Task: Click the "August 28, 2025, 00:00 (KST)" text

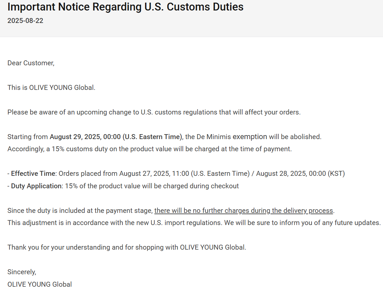Action: (x=300, y=174)
